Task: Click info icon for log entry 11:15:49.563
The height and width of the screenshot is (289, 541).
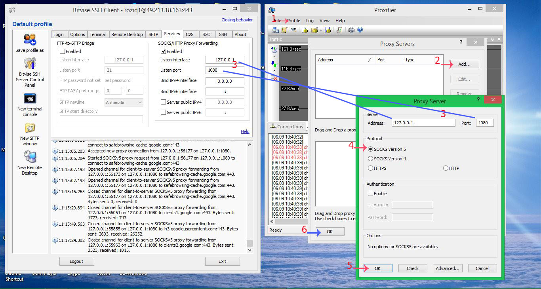Action: [55, 224]
